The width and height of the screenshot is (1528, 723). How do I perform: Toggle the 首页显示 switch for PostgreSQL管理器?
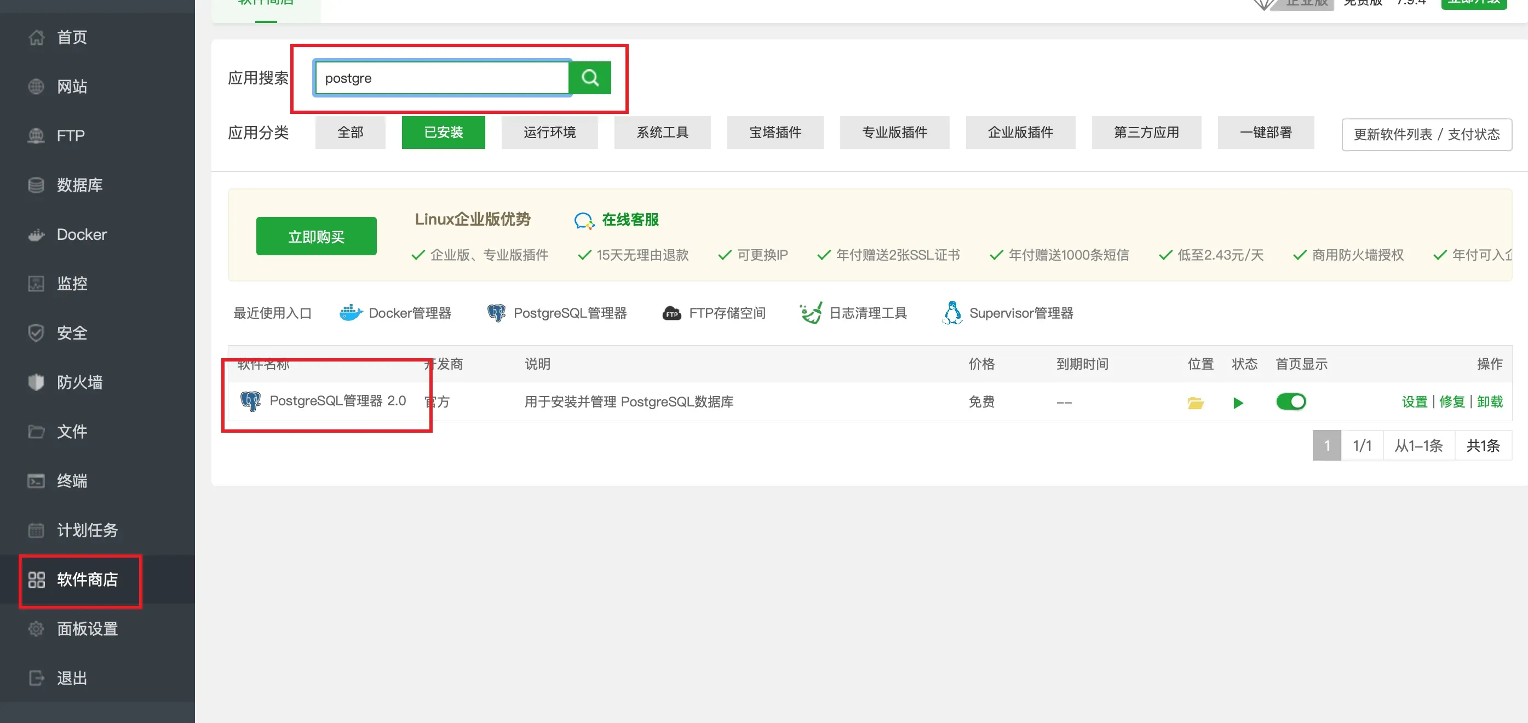1291,401
